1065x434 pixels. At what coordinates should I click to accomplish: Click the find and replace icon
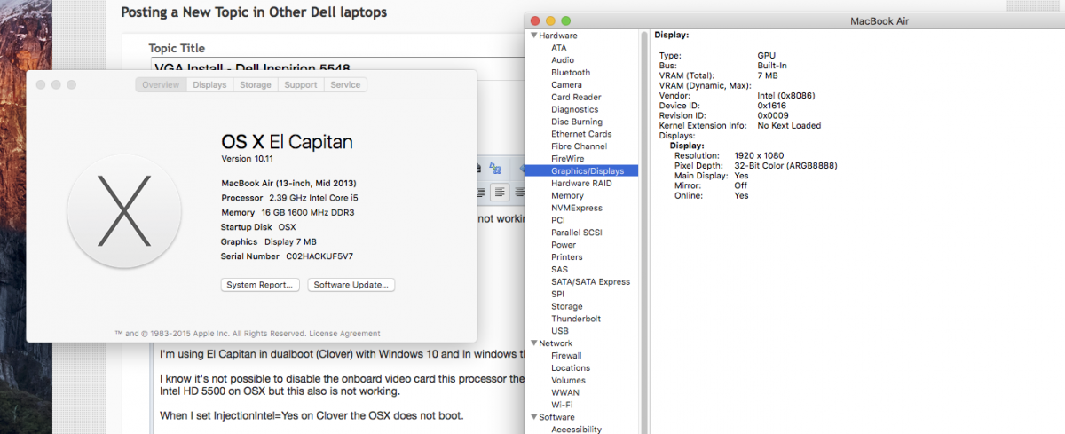click(496, 169)
